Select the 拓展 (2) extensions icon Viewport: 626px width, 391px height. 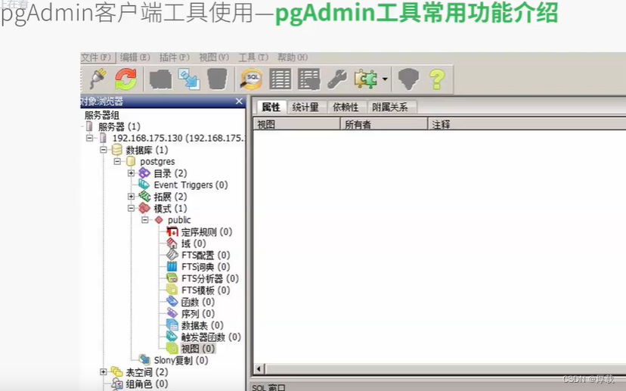point(144,197)
